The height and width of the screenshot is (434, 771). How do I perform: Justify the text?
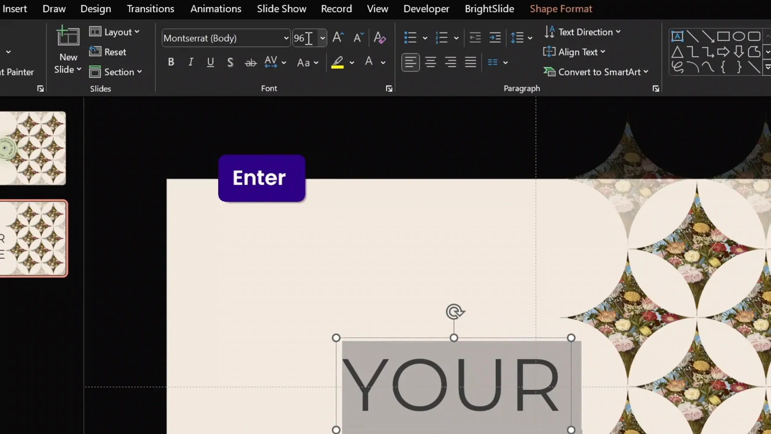(x=471, y=62)
